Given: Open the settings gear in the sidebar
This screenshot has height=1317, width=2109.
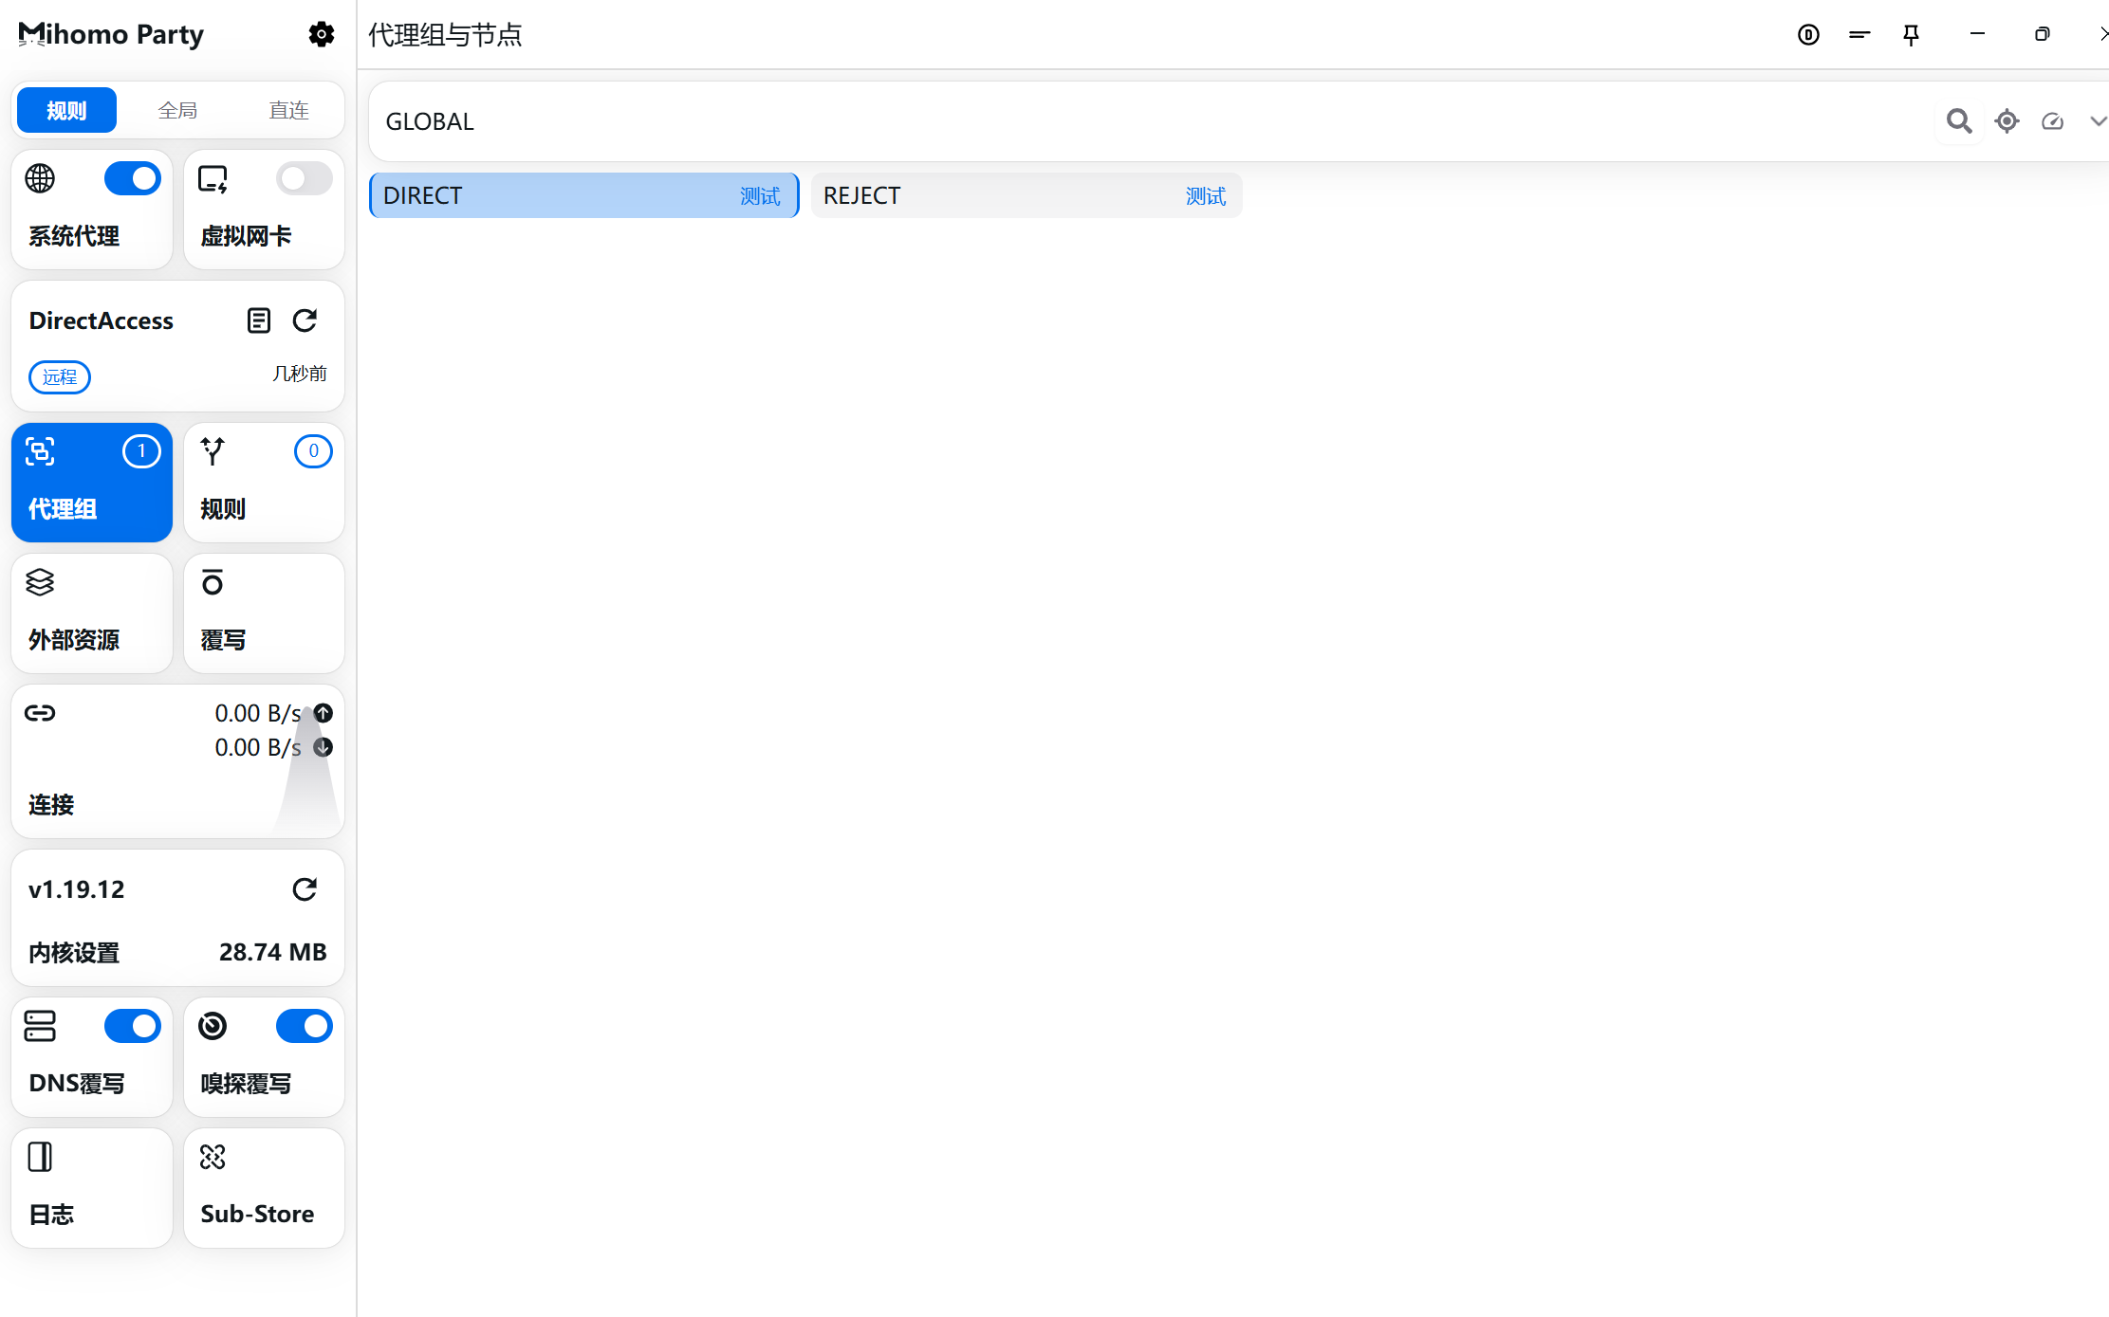Looking at the screenshot, I should [321, 34].
